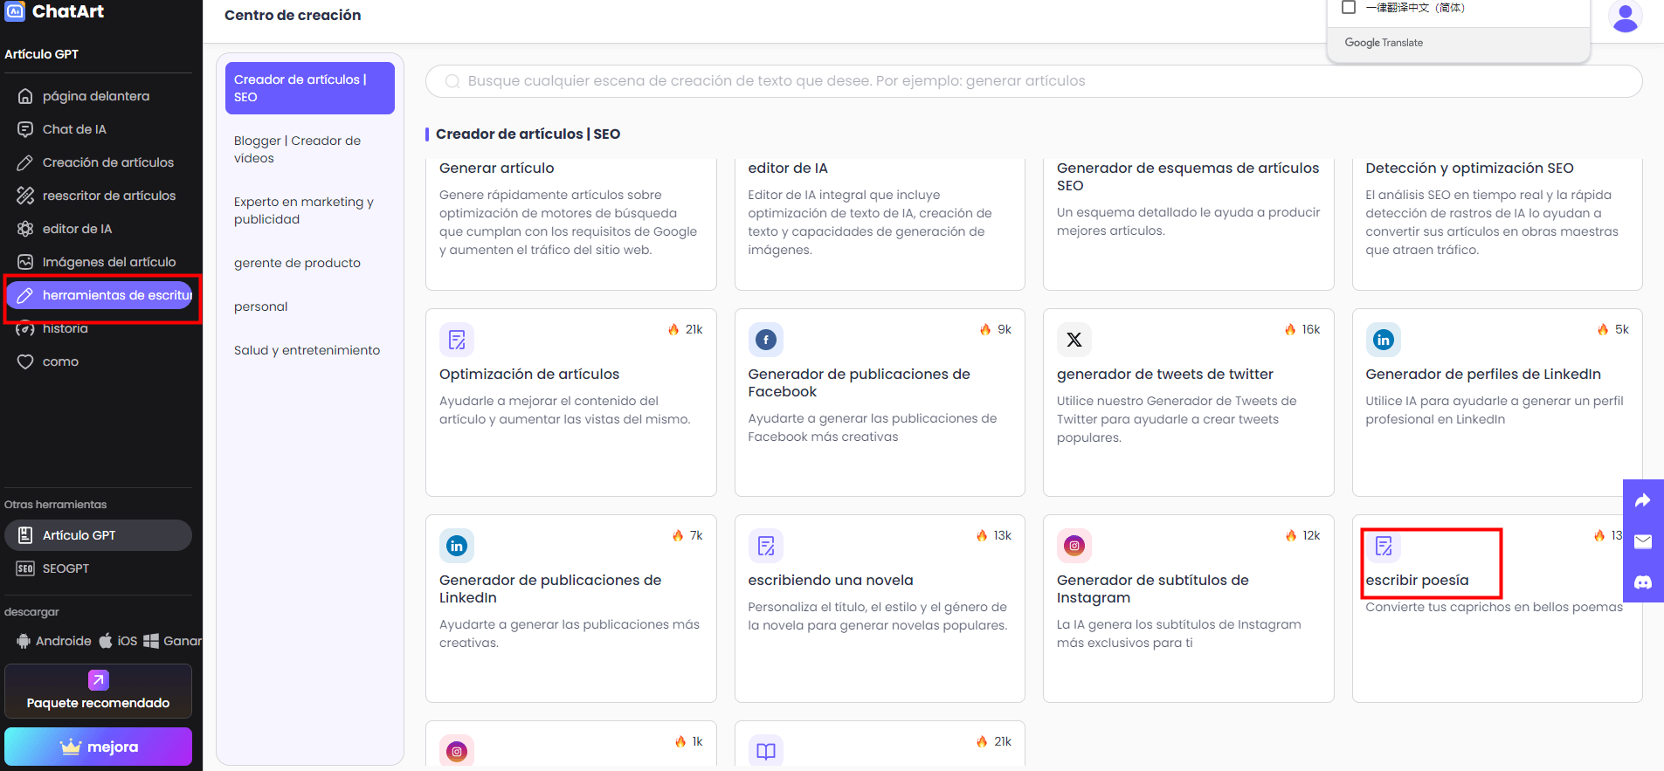Click the Instagram icon on bottom-row card
This screenshot has width=1664, height=771.
pos(457,751)
